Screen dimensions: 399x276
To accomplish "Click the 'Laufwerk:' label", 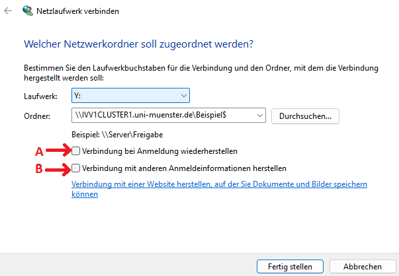I will pyautogui.click(x=41, y=96).
